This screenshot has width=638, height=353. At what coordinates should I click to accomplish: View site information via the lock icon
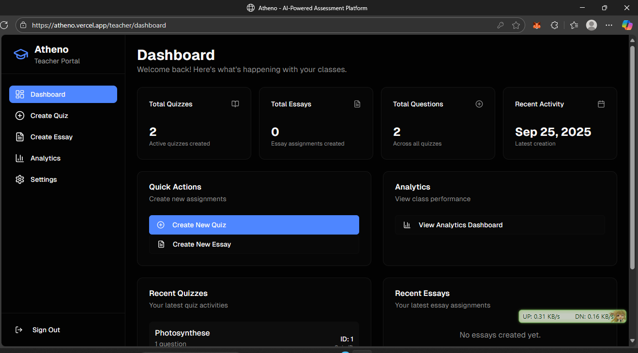tap(23, 25)
